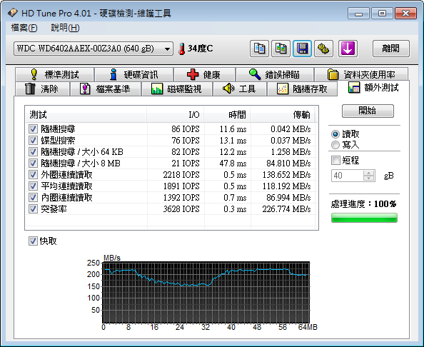Click the 47.8 ms time value
The height and width of the screenshot is (347, 424).
point(233,164)
